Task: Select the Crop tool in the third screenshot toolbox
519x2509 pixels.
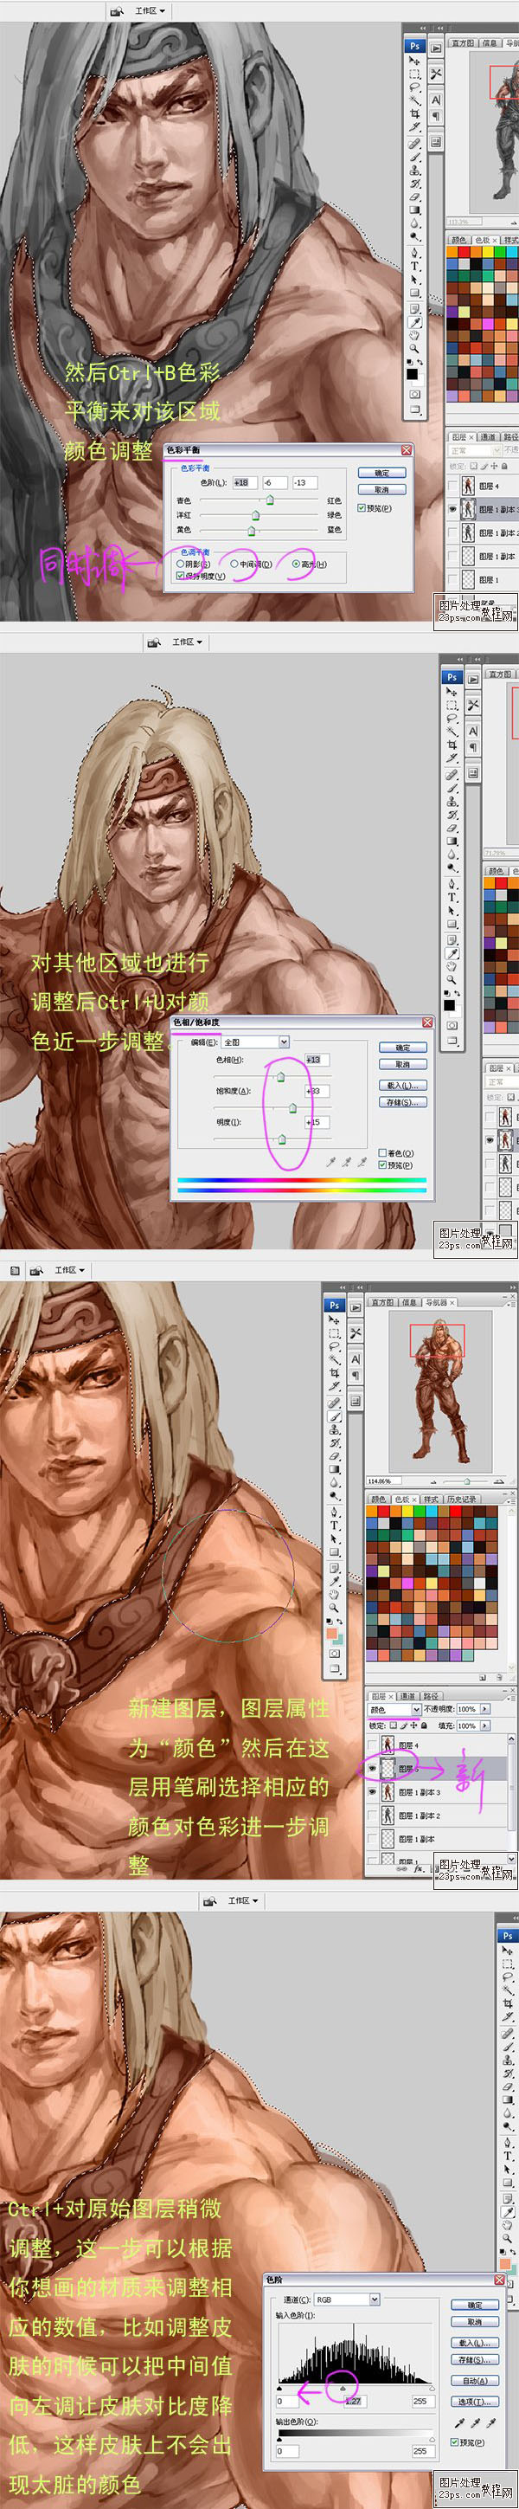Action: point(335,1373)
